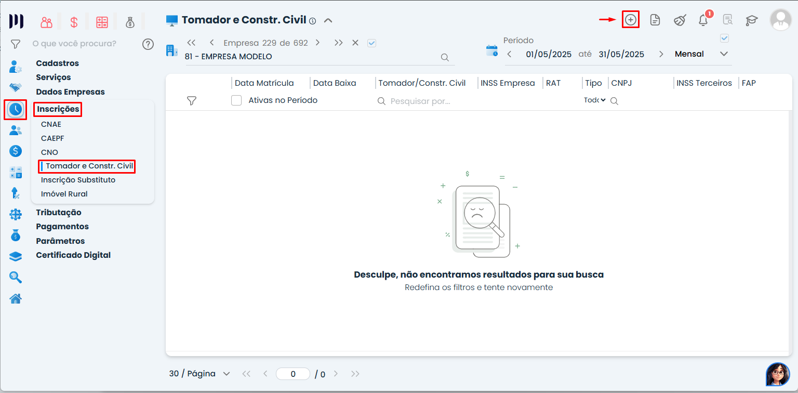This screenshot has width=798, height=393.
Task: Go to the home house sidebar icon
Action: [x=16, y=299]
